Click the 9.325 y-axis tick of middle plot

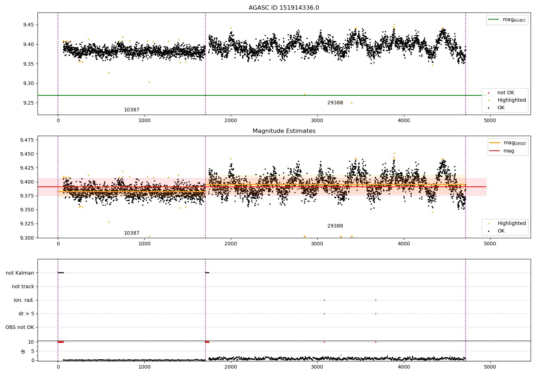[x=27, y=224]
